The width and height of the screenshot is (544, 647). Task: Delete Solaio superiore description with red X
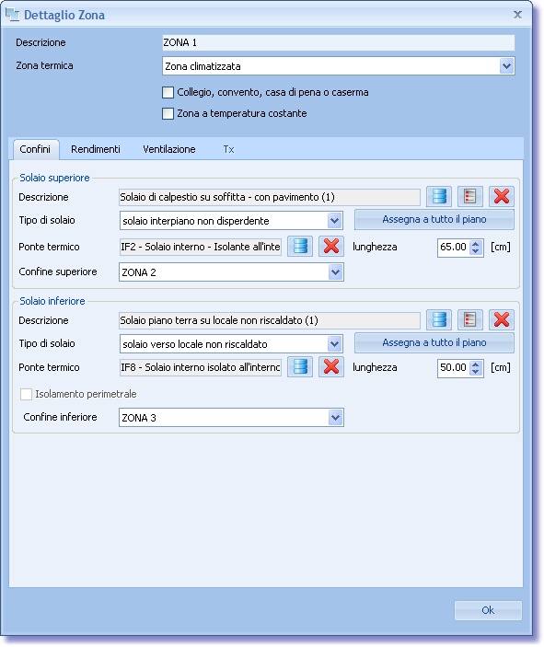[x=502, y=196]
